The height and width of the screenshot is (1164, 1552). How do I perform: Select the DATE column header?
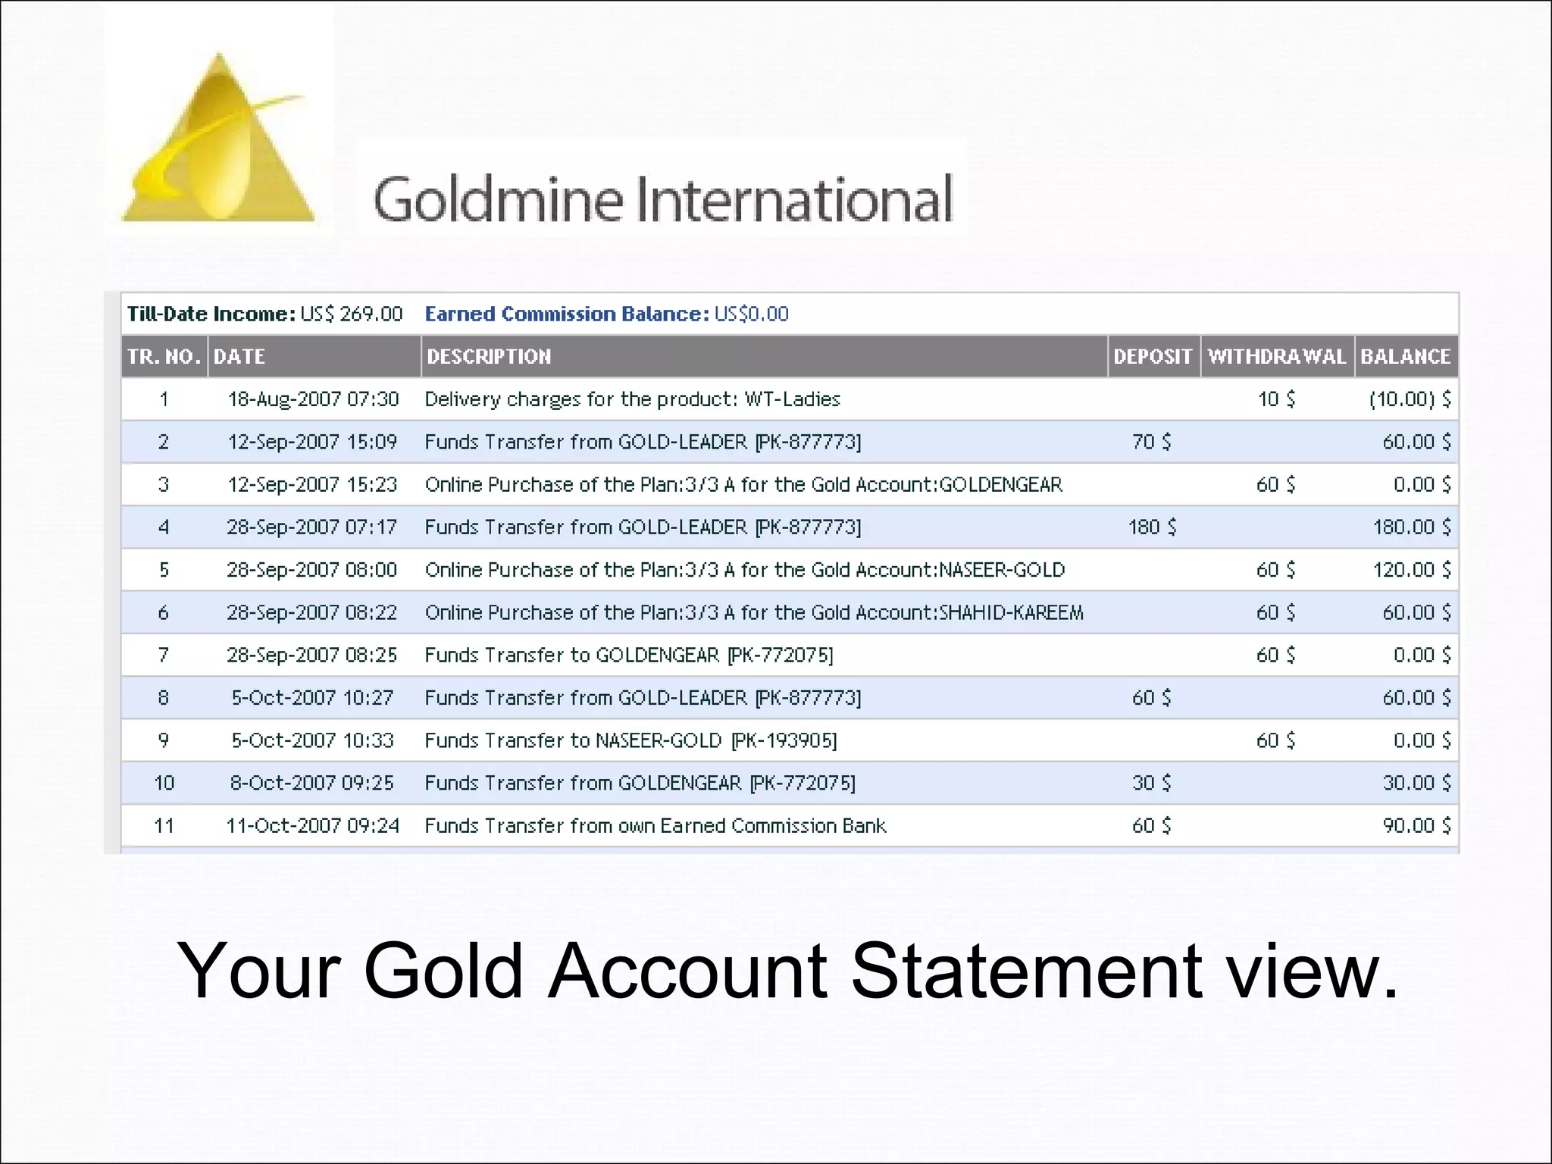click(x=314, y=356)
